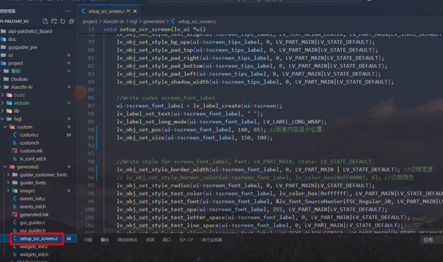Open the explorer panel more actions menu
This screenshot has height=262, width=443.
tap(68, 11)
